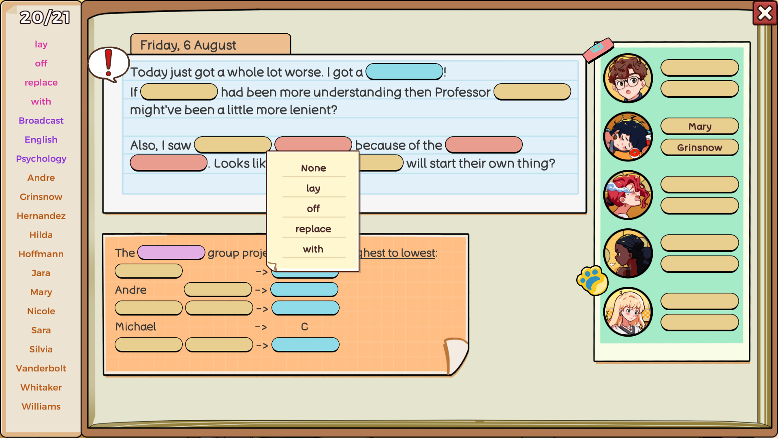Choose 'replace' in the word popup
This screenshot has height=438, width=778.
(313, 229)
